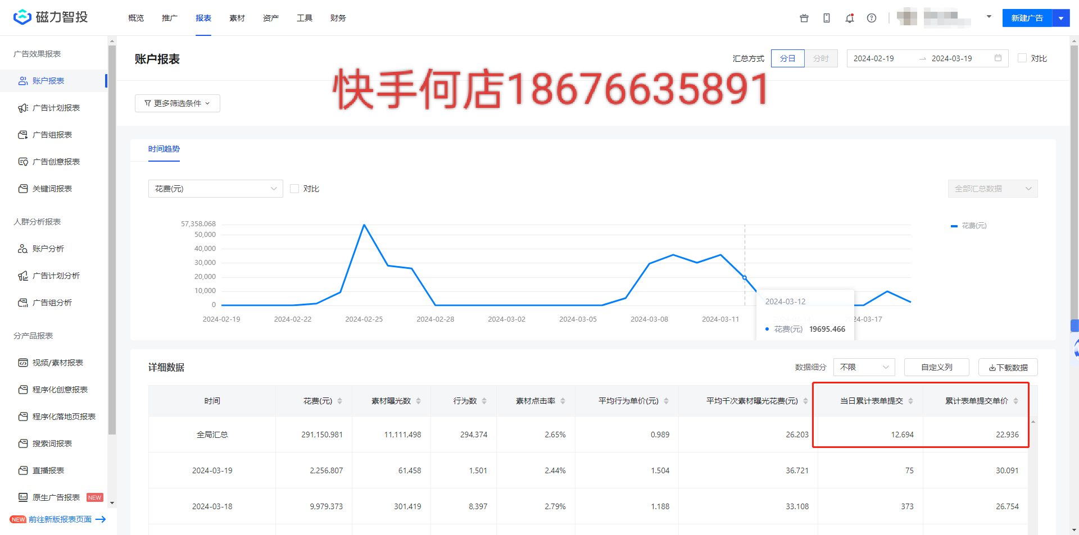Screen dimensions: 1079x535
Task: Click the main page vertical scrollbar
Action: (x=1075, y=182)
